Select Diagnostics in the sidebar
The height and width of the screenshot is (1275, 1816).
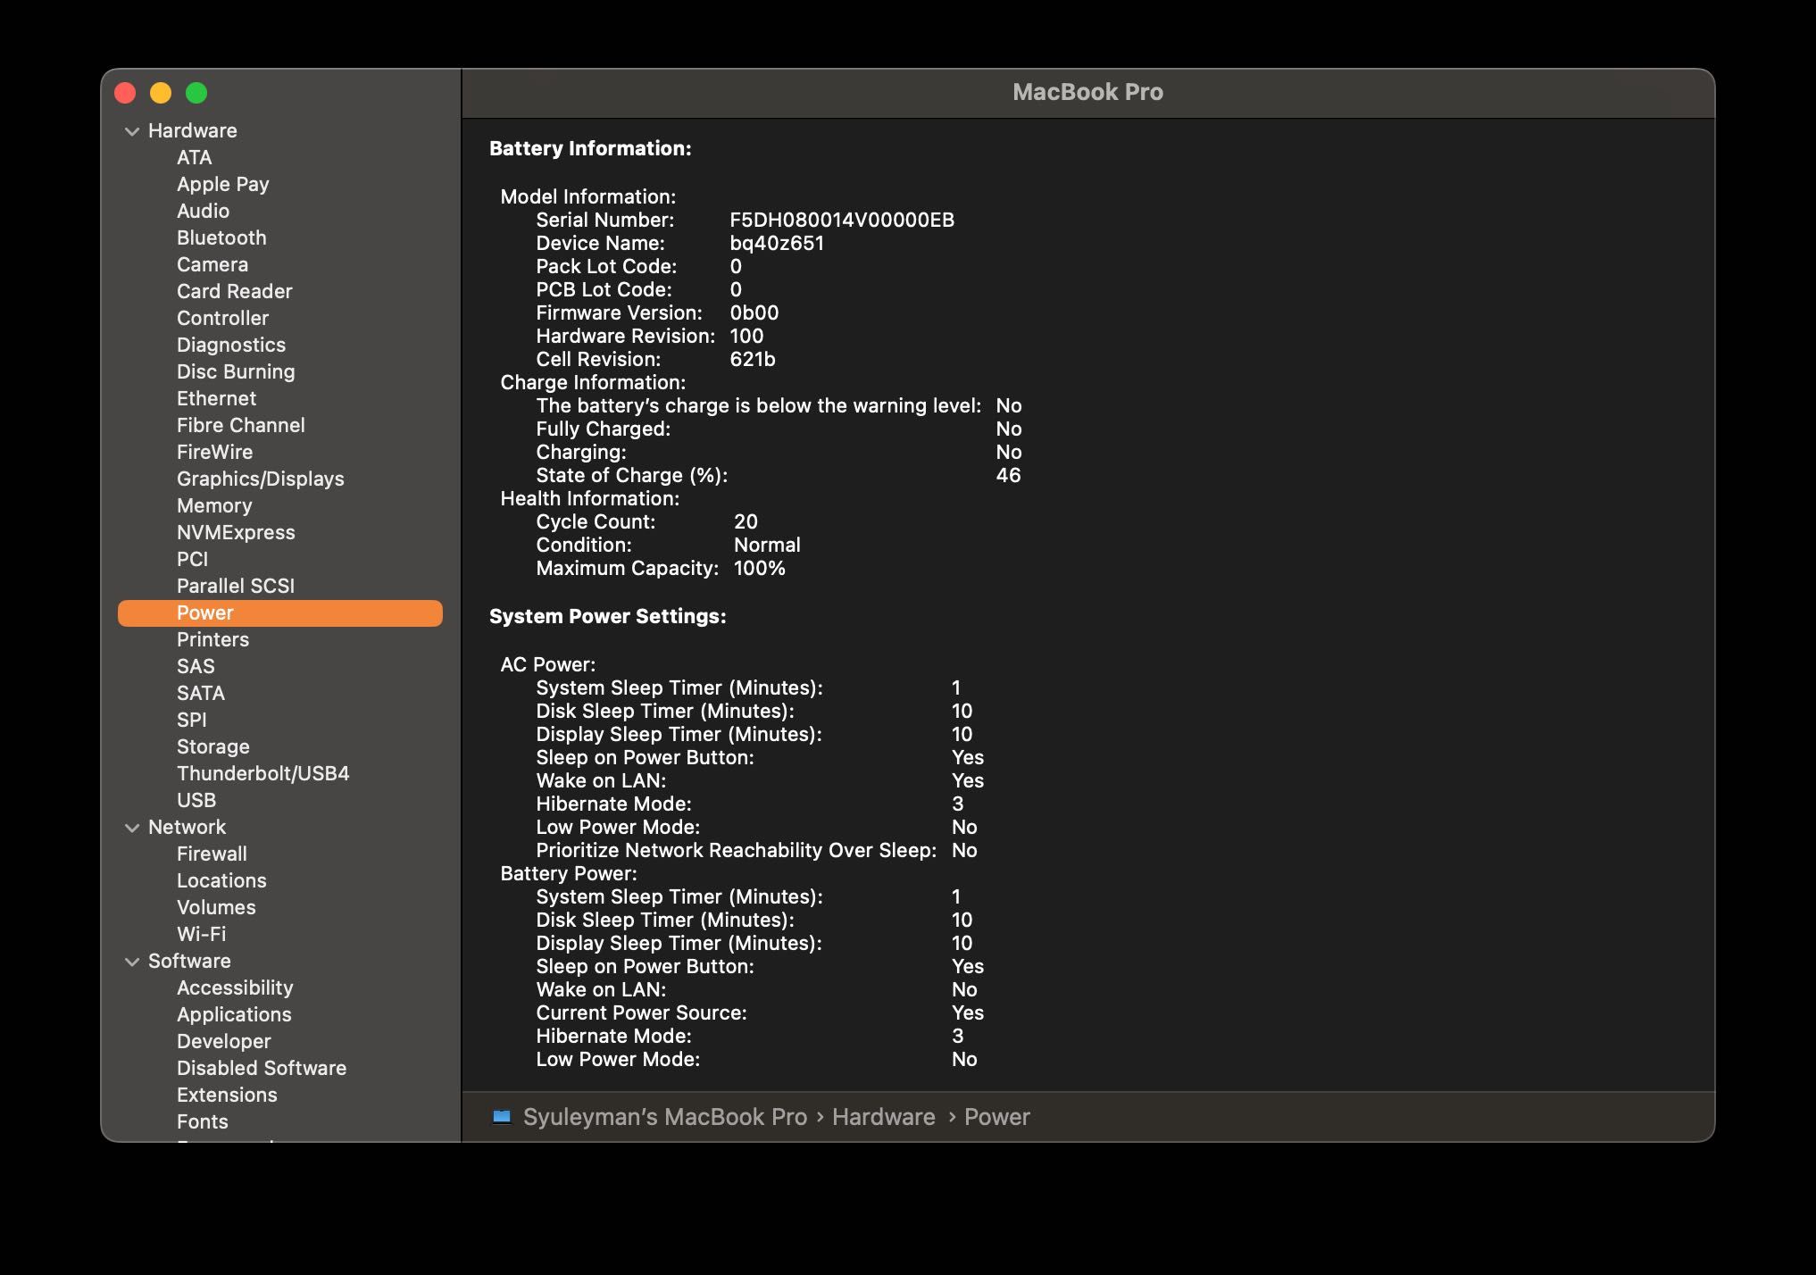click(231, 345)
